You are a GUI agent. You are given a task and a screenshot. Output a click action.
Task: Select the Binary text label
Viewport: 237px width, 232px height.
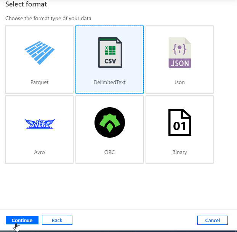pyautogui.click(x=179, y=152)
